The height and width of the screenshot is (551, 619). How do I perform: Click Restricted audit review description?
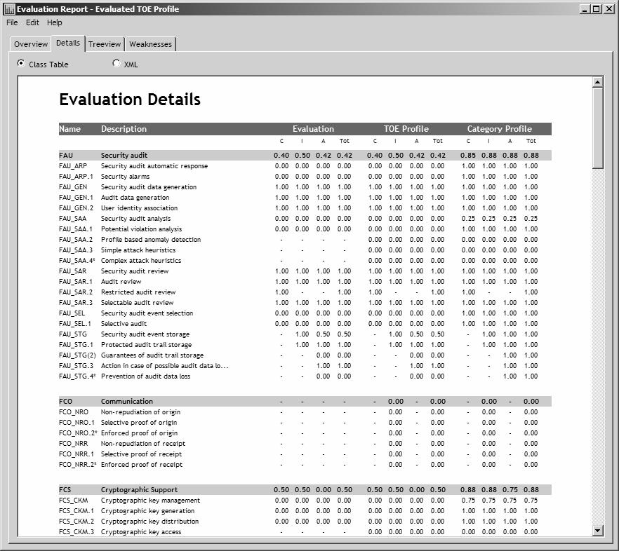coord(138,292)
